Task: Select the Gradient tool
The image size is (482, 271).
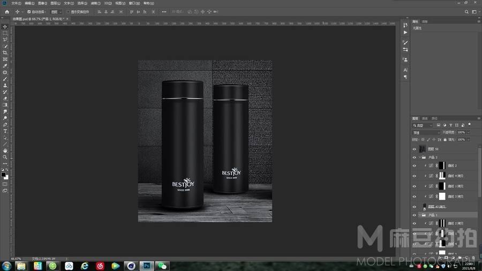Action: point(5,105)
